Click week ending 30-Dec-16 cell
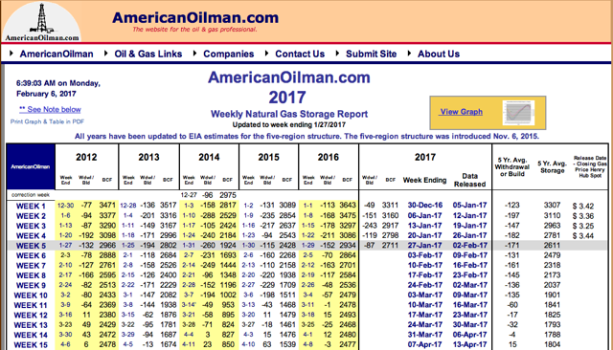This screenshot has height=350, width=613. [425, 206]
